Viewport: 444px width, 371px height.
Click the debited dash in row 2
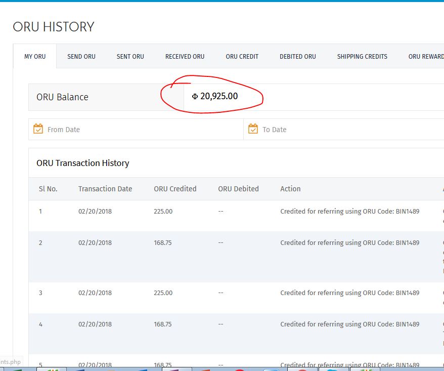coord(221,242)
